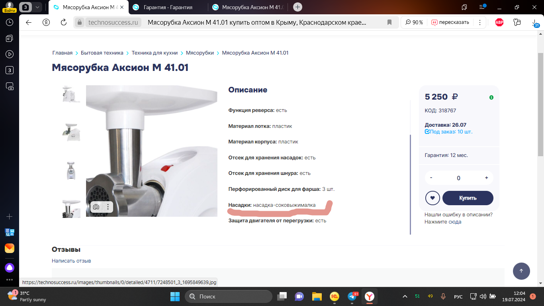Show hidden system tray icons chevron
The height and width of the screenshot is (306, 544).
coord(405,296)
